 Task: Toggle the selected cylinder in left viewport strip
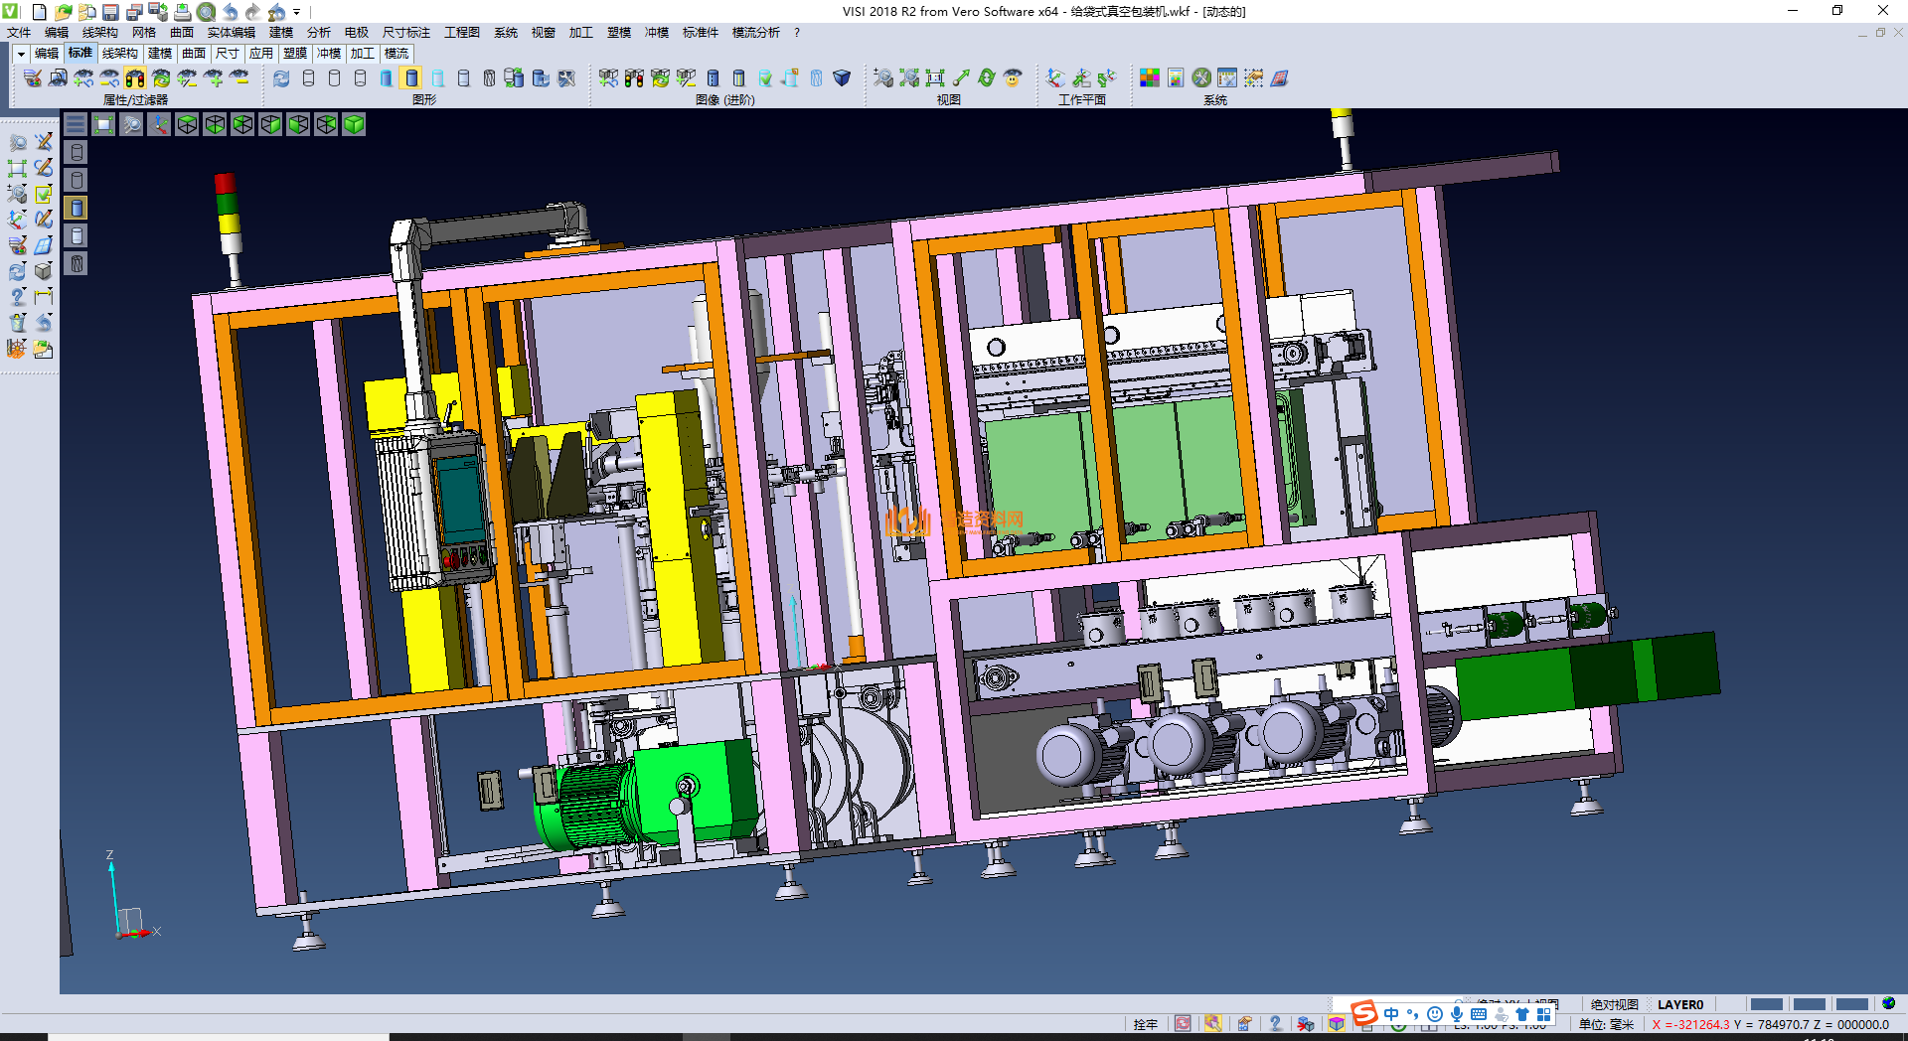coord(77,208)
